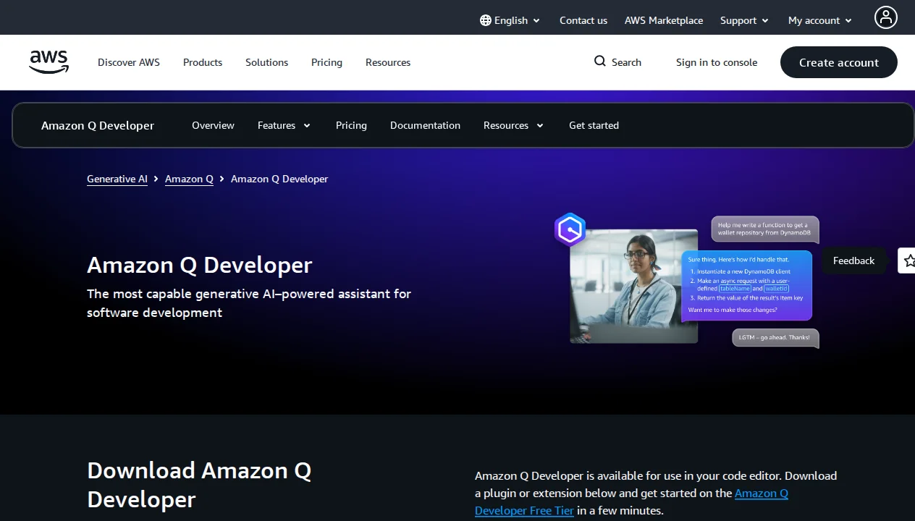Open the My account dropdown

click(819, 20)
